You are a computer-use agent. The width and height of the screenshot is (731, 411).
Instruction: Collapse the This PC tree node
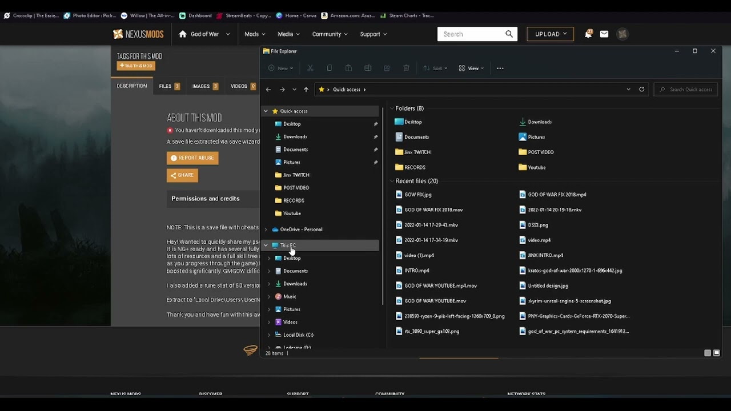266,245
